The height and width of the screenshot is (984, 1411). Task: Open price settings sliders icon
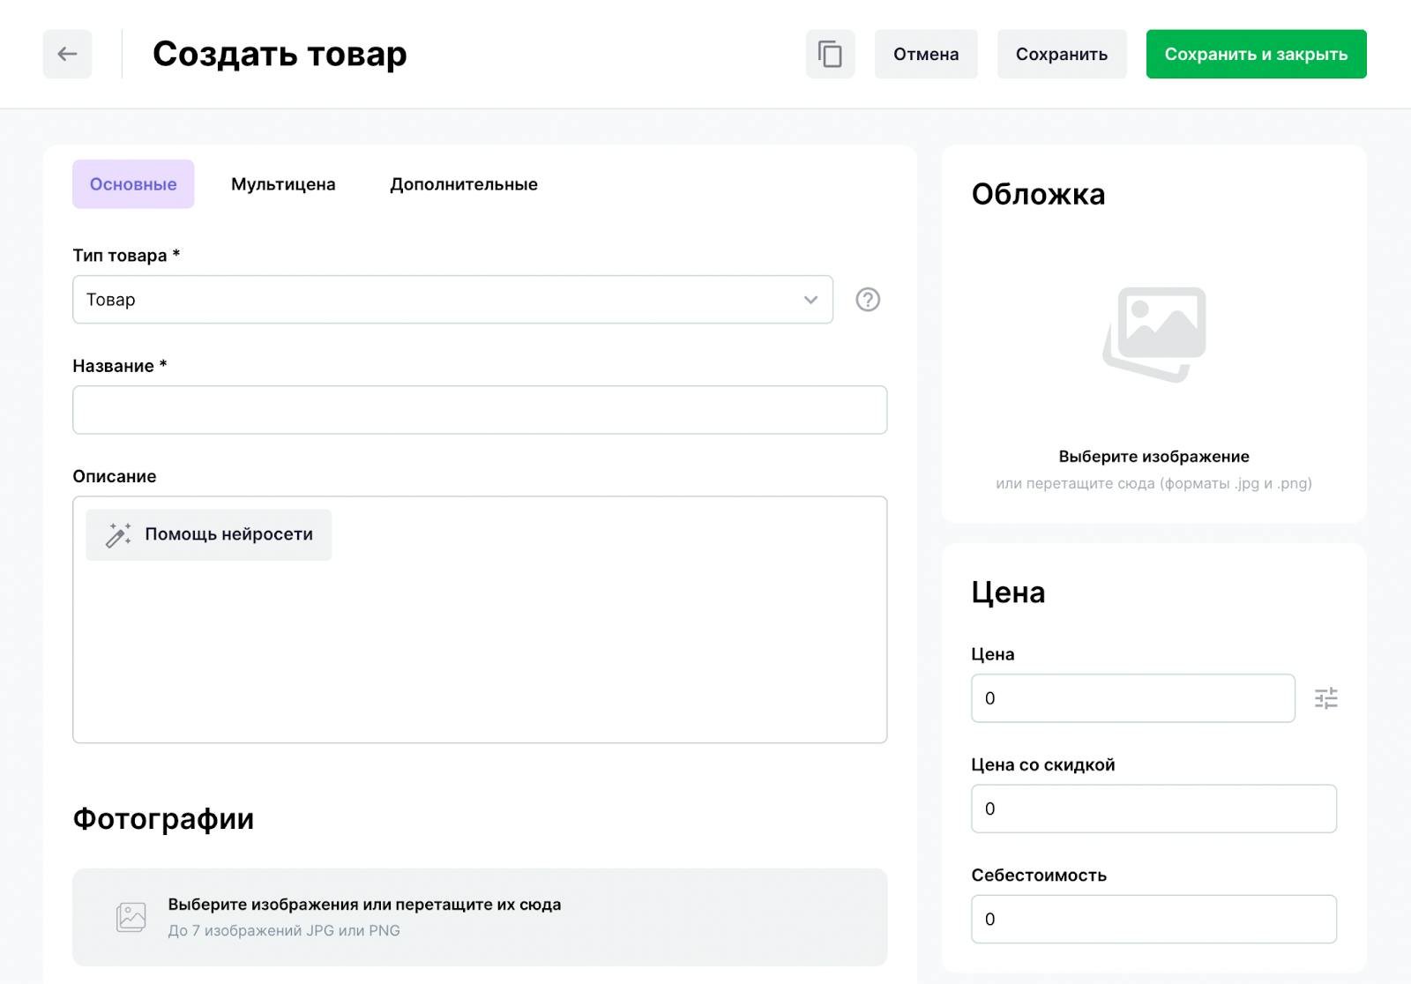coord(1326,698)
